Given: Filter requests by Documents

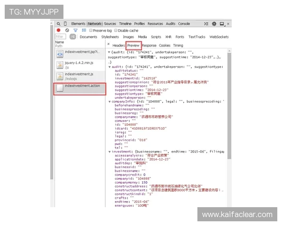Looking at the screenshot, I should coord(88,37).
